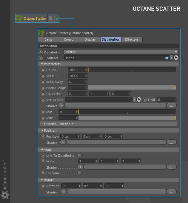Toggle the keyframe circle next to Vertex Map
The width and height of the screenshot is (188, 203).
[43, 100]
